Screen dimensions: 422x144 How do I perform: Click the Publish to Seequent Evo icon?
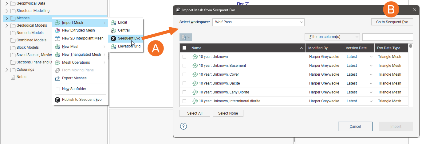pos(57,100)
